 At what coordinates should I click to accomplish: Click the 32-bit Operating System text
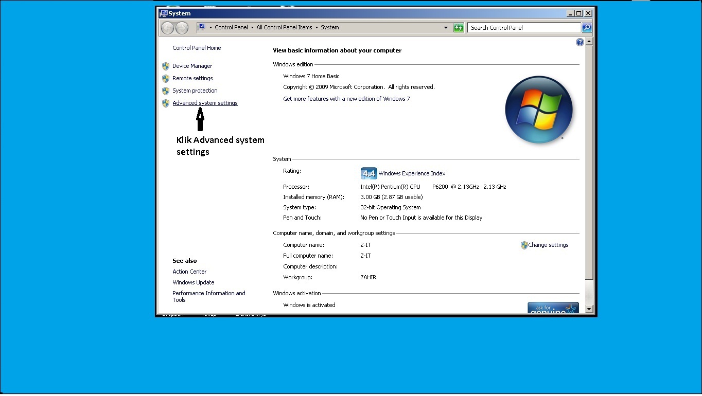(x=390, y=207)
